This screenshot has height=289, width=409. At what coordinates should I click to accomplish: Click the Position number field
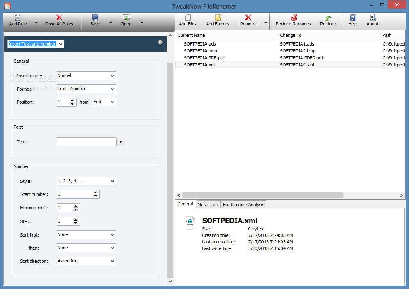click(x=63, y=102)
